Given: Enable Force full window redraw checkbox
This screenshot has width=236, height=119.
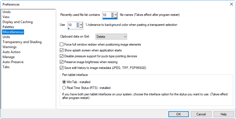Looking at the screenshot, I should point(61,44).
